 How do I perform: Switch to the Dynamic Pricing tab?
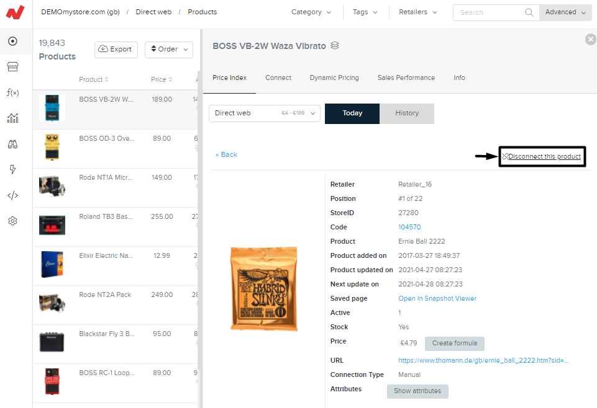[334, 78]
